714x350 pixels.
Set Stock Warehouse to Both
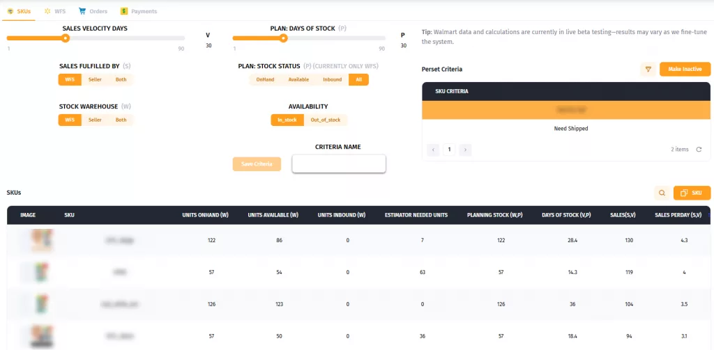click(x=121, y=120)
